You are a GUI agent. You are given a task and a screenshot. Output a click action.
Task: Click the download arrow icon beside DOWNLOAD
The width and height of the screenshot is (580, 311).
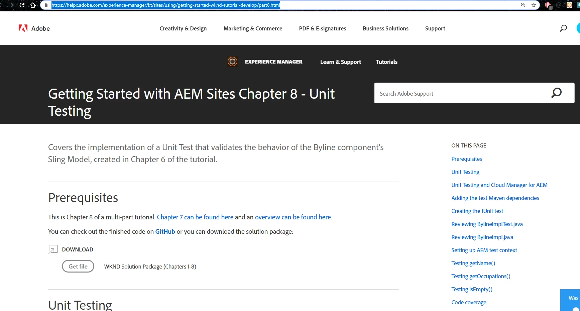coord(53,249)
